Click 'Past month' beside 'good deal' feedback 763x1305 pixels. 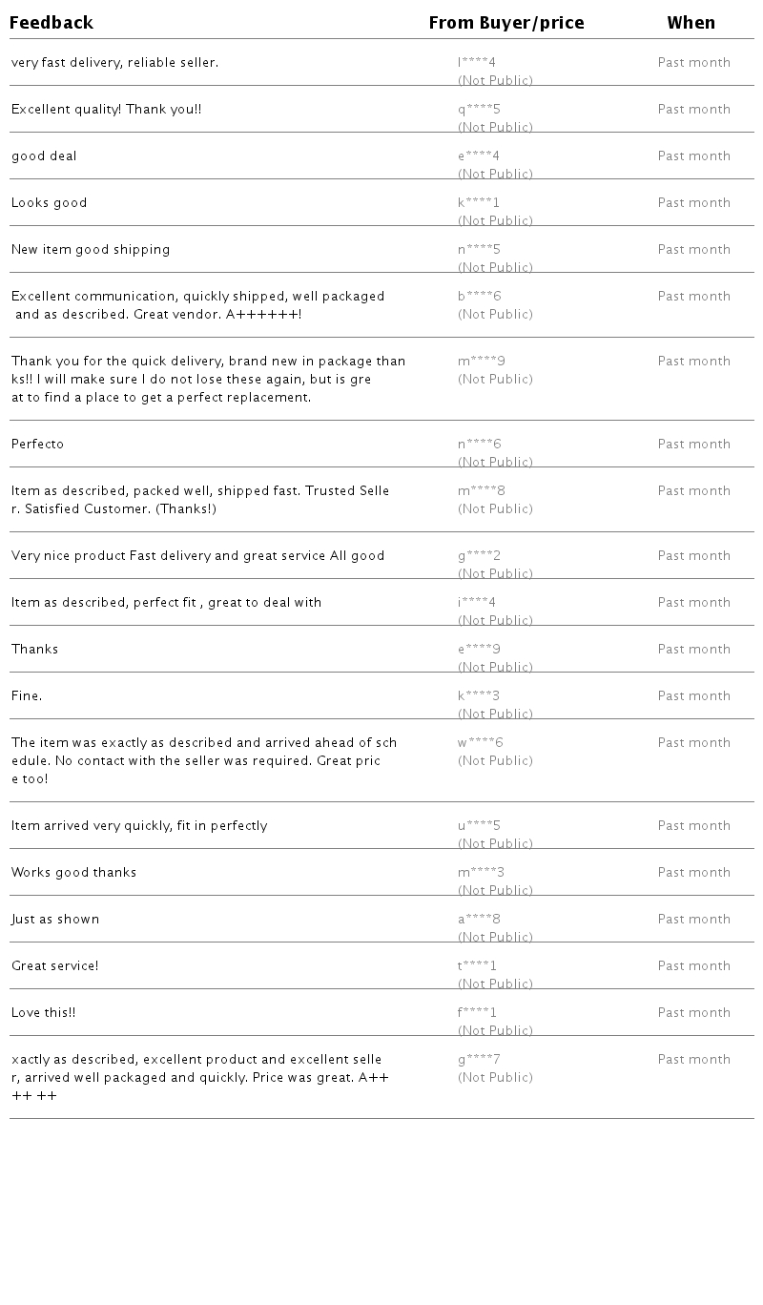[693, 156]
